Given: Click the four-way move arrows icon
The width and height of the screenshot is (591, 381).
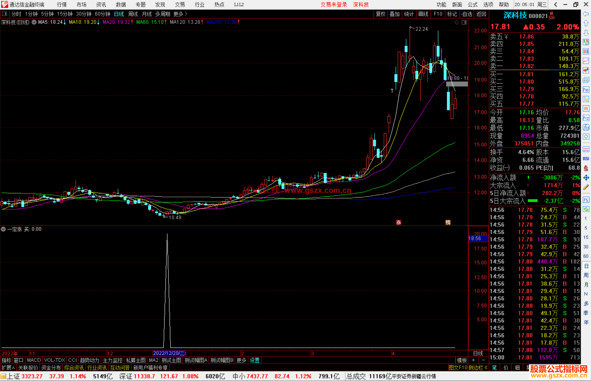Looking at the screenshot, I should (586, 178).
